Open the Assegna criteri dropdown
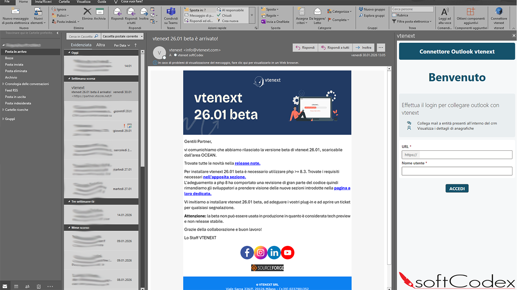The image size is (517, 290). point(302,15)
